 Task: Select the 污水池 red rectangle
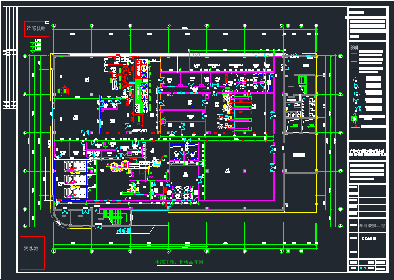(x=32, y=253)
